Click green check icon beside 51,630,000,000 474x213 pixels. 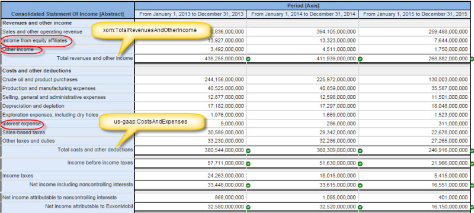[360, 163]
